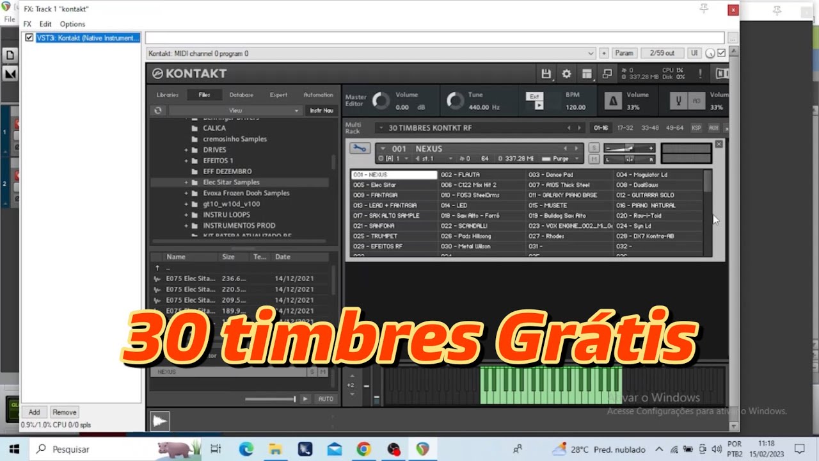Image resolution: width=819 pixels, height=461 pixels.
Task: Open volume control in system tray
Action: (x=716, y=449)
